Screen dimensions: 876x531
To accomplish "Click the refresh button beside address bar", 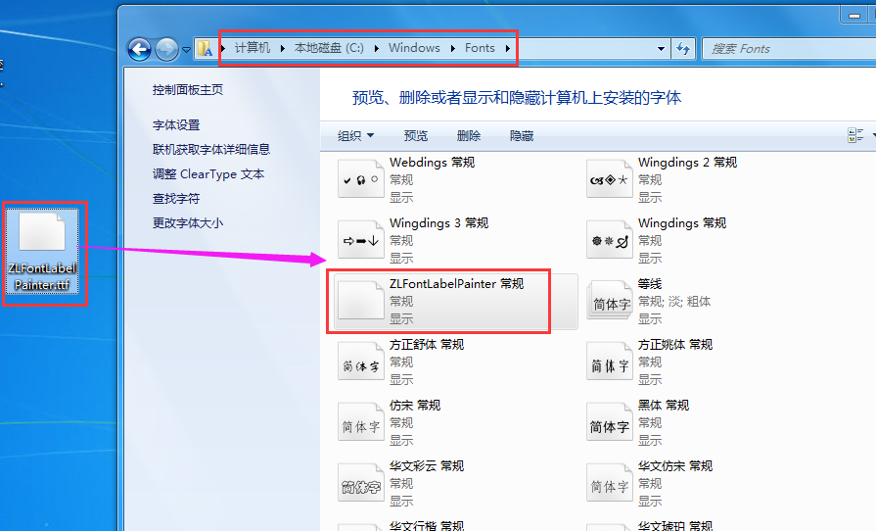I will point(683,48).
